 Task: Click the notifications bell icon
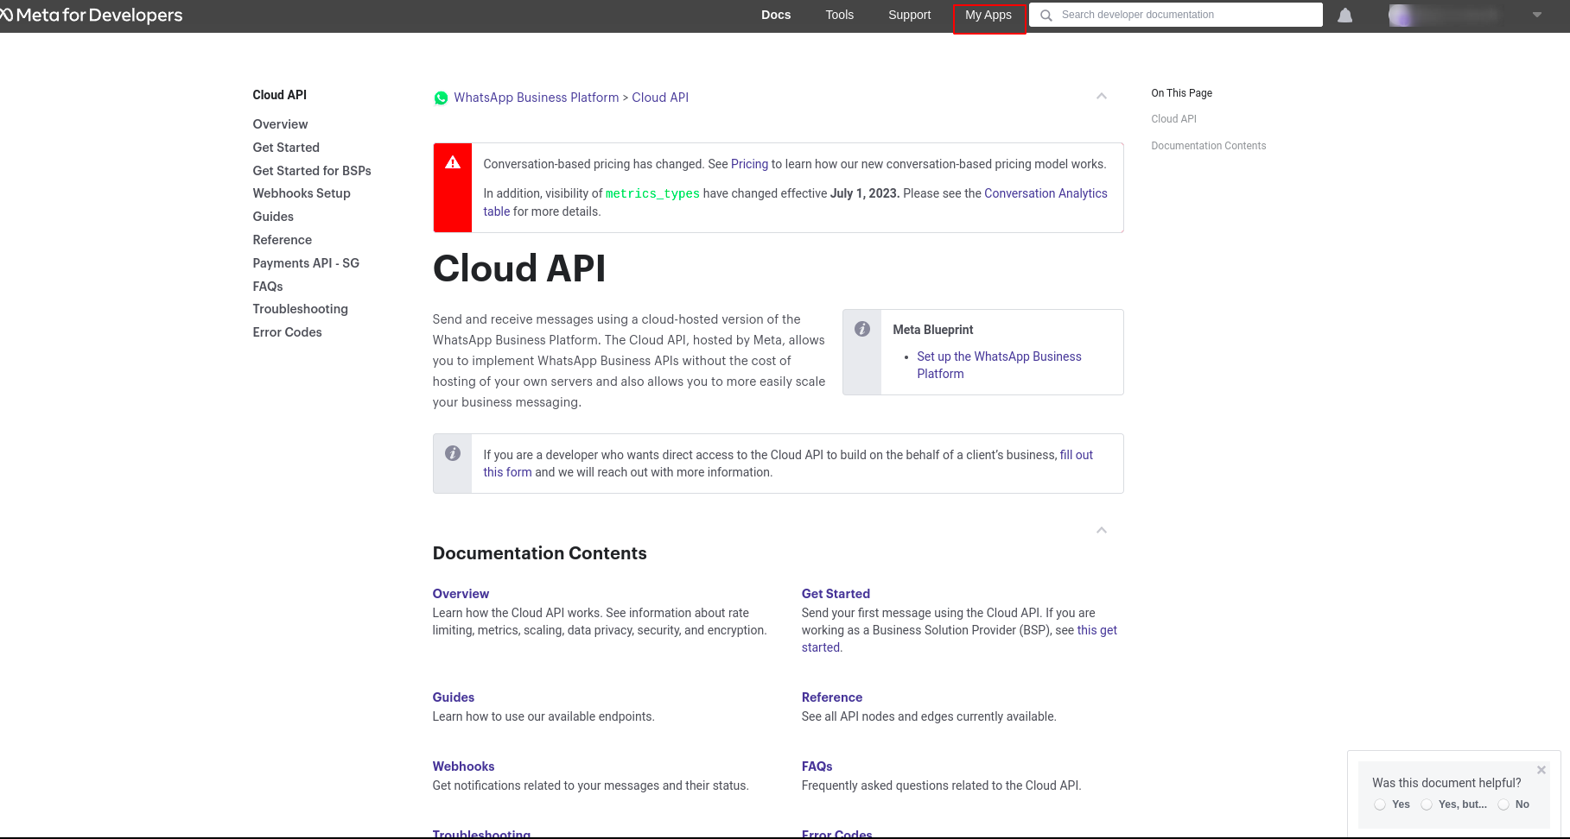point(1344,16)
